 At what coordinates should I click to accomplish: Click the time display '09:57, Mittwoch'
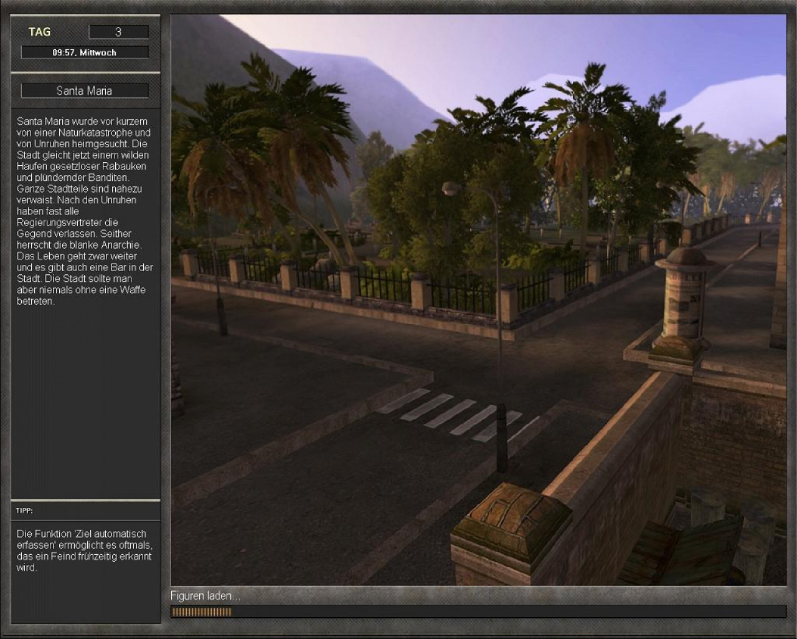coord(85,52)
